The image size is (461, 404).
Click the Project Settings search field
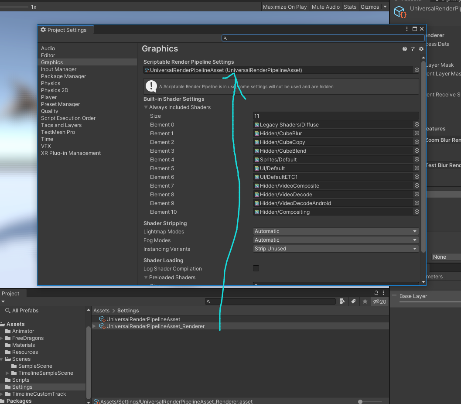click(323, 38)
